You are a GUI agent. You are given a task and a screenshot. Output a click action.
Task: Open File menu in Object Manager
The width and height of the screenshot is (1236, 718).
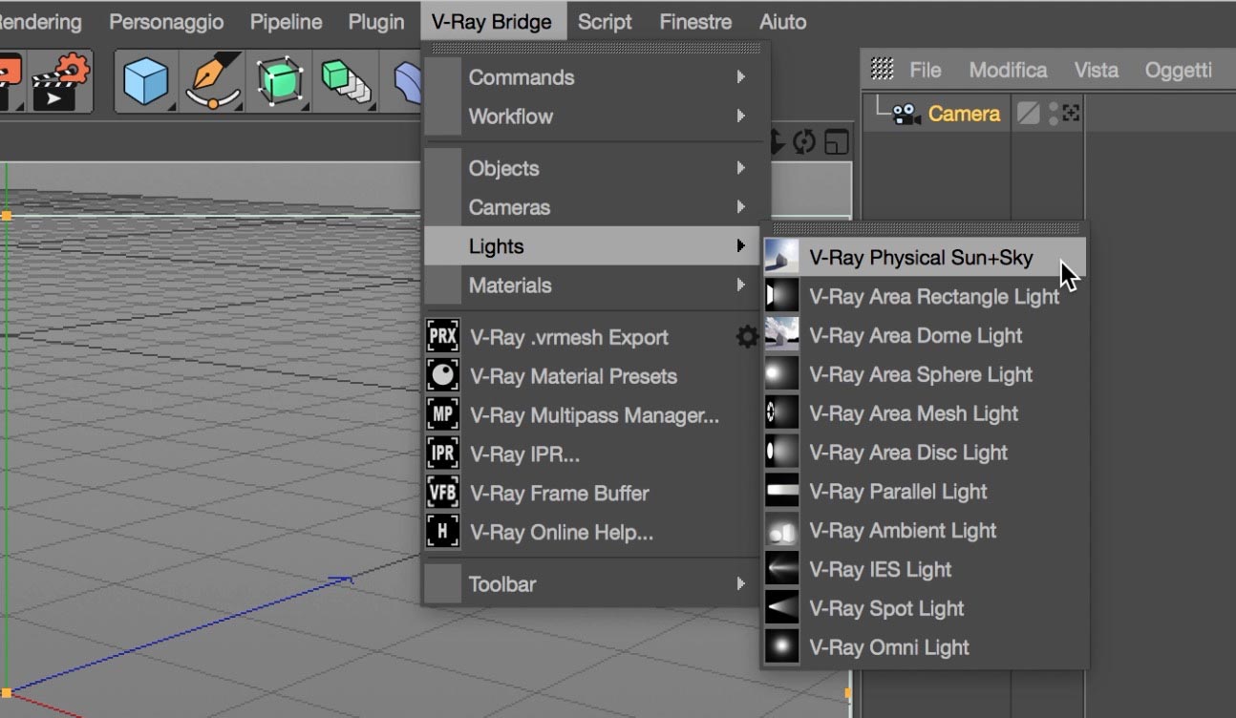(926, 70)
